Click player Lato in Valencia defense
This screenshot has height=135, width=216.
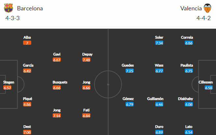[x=189, y=127]
